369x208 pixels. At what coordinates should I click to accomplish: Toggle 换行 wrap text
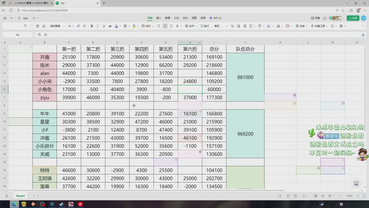[x=205, y=26]
